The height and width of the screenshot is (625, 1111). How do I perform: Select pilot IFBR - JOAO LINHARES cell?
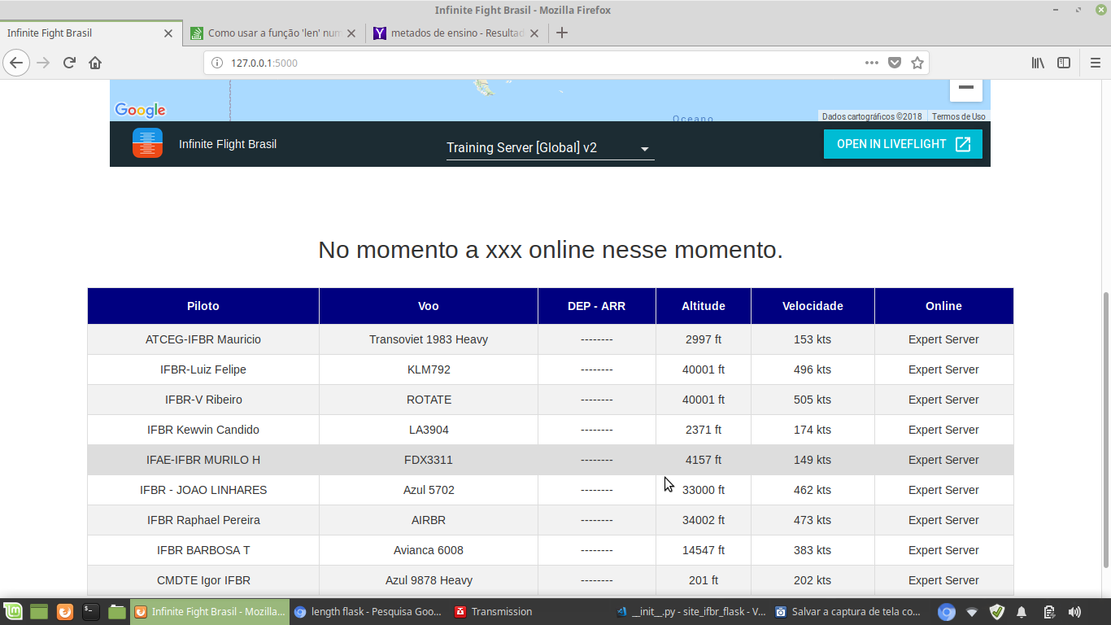(x=203, y=490)
